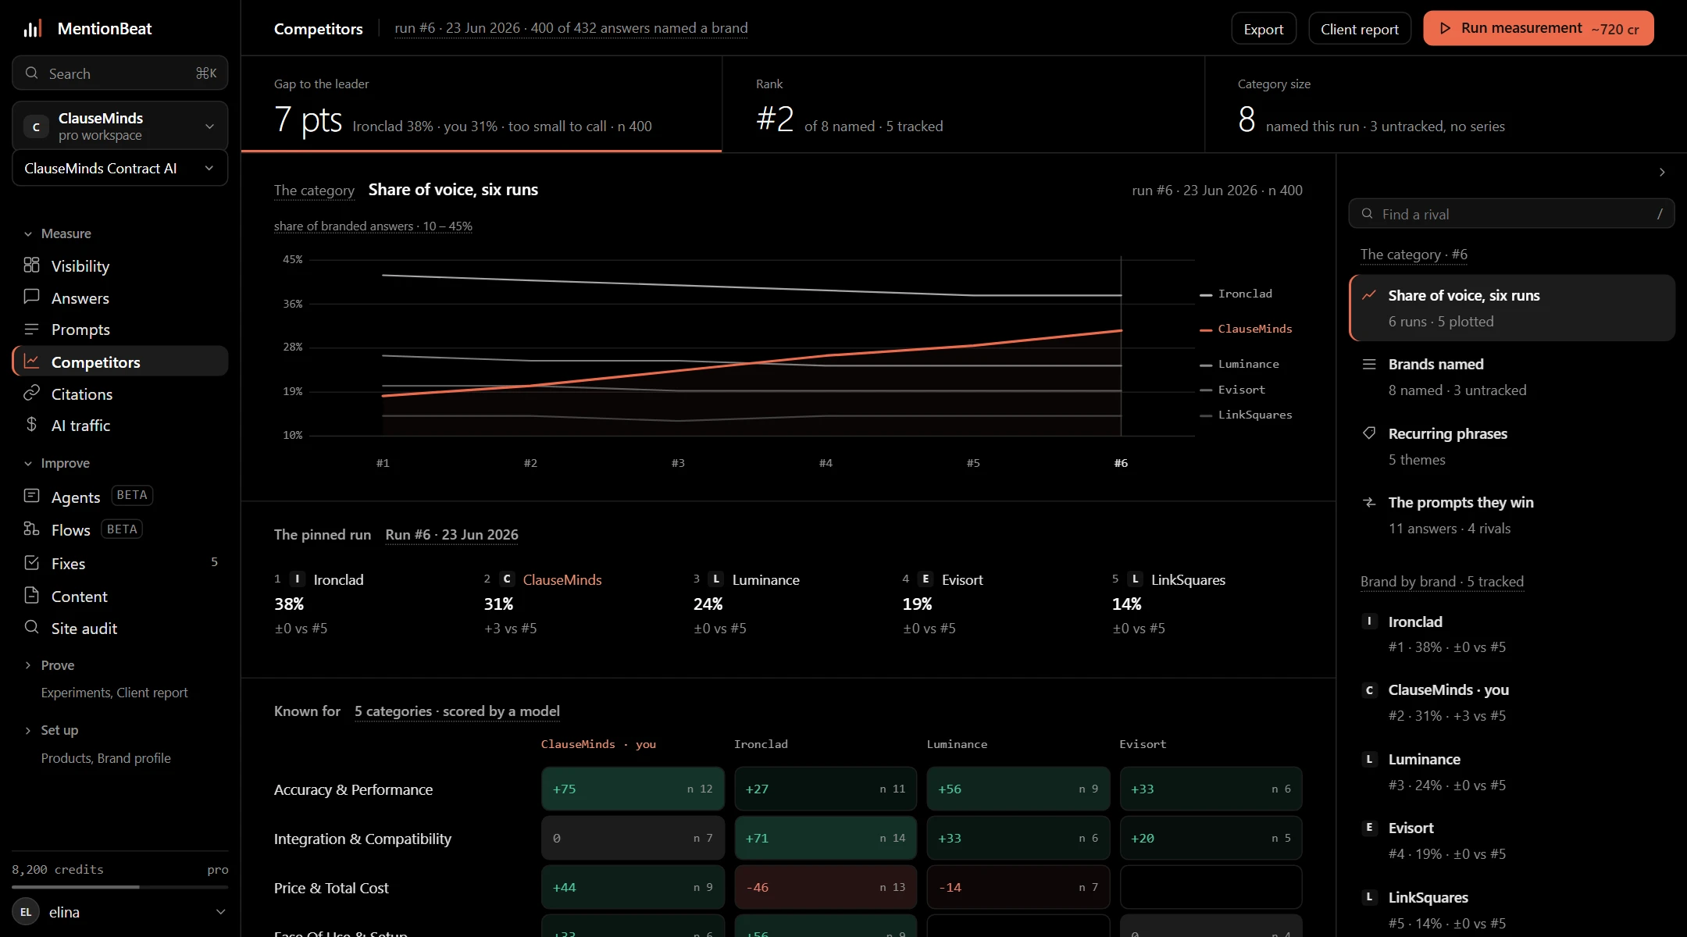
Task: Select run #1 on the chart axis
Action: (383, 463)
